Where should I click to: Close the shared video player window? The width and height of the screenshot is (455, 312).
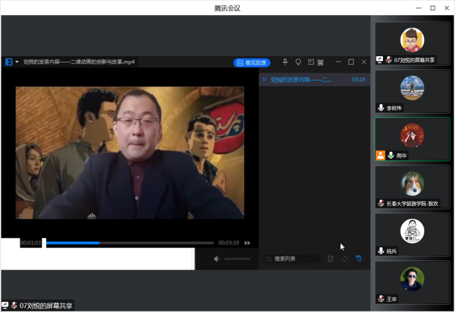click(364, 62)
